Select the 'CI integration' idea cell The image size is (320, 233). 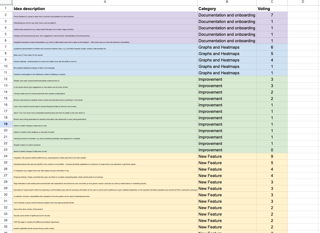105,169
